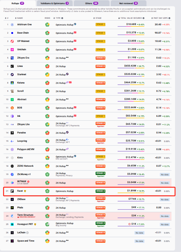Click the Phala project name

(20, 208)
